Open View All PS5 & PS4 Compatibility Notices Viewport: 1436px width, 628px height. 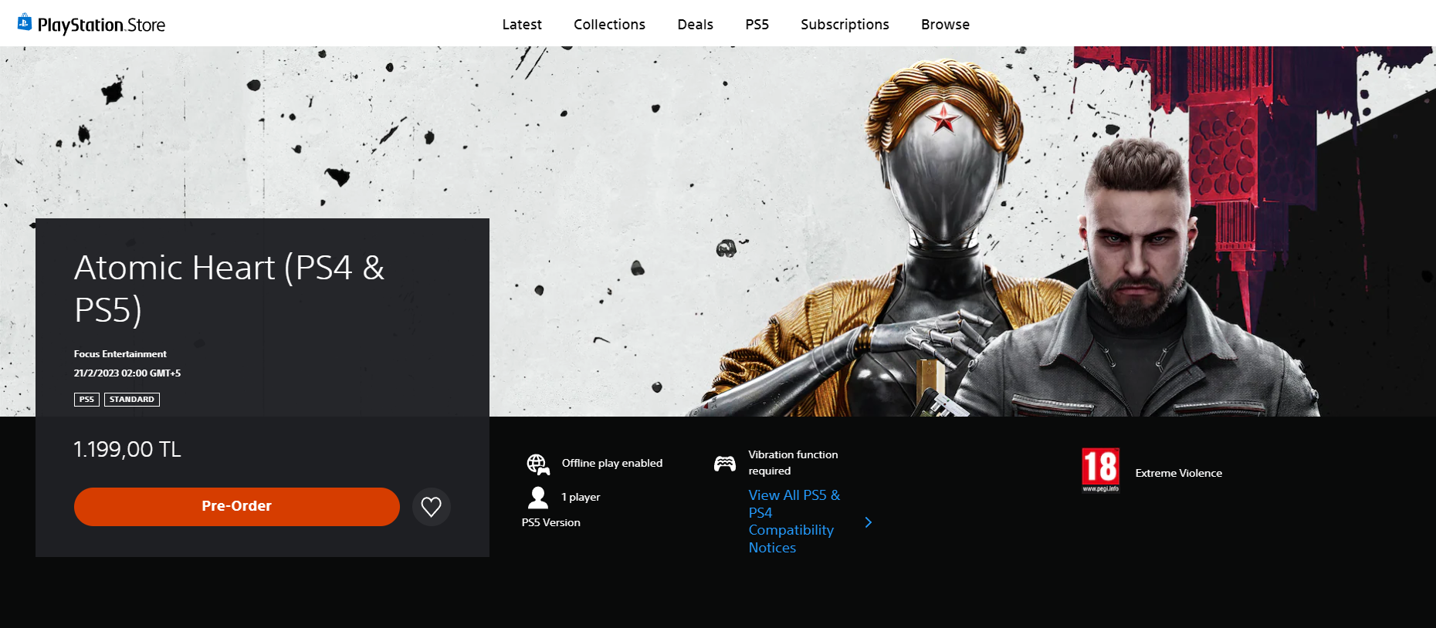click(x=794, y=522)
